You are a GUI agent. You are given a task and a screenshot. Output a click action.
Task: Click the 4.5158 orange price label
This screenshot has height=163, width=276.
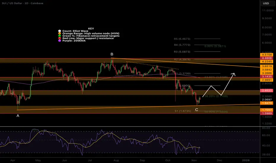[267, 55]
